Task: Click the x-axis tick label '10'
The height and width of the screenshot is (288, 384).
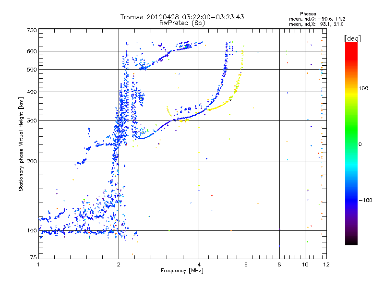Action: [305, 264]
